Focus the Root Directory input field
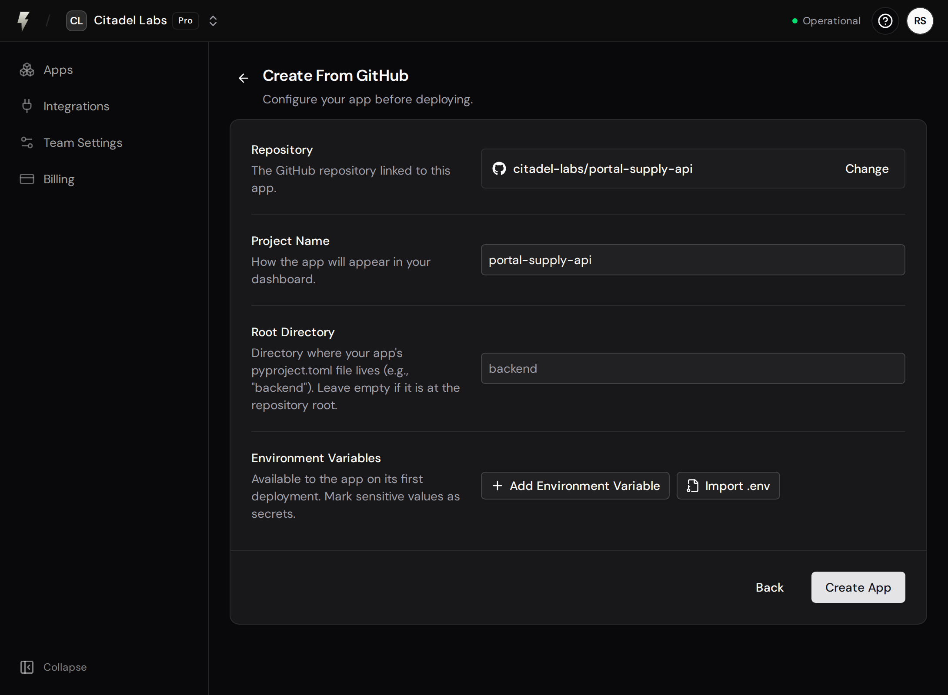Screen dimensions: 948x695 [693, 368]
